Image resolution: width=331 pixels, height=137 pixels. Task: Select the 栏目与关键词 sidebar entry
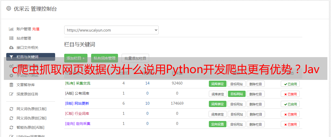point(31,57)
